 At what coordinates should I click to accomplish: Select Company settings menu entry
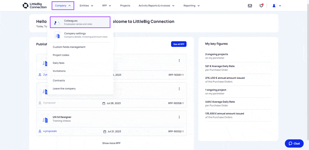point(80,35)
